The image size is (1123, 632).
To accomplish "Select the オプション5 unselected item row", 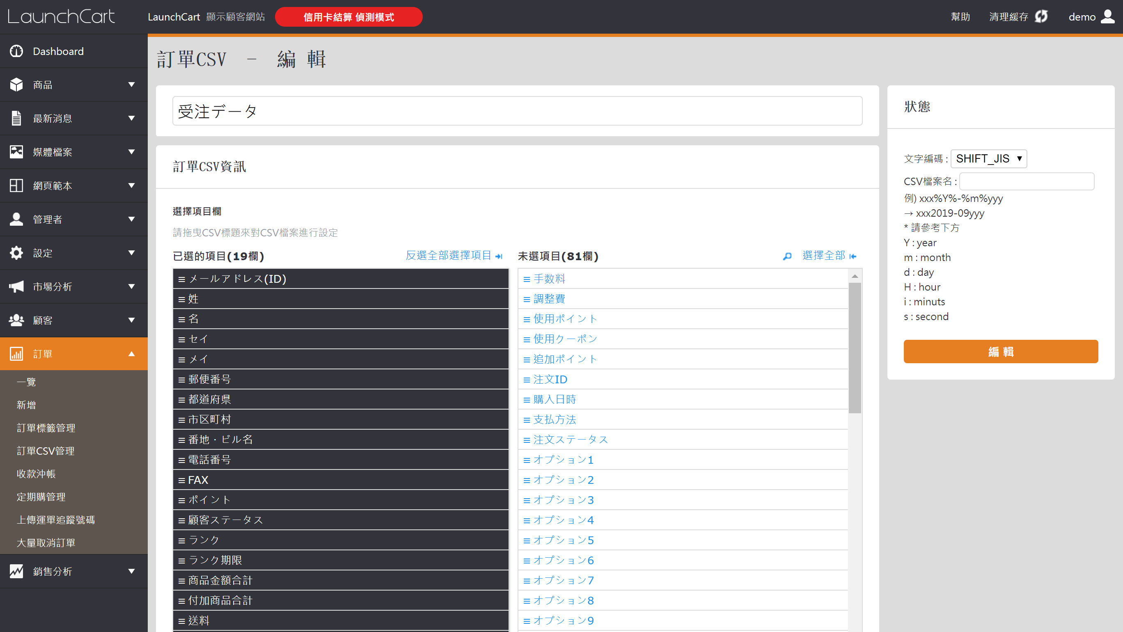I will (x=683, y=540).
